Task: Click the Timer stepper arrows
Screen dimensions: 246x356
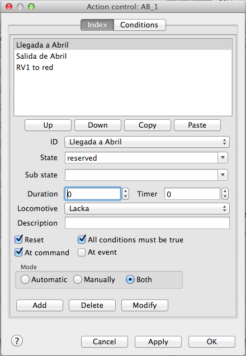Action: click(x=225, y=194)
